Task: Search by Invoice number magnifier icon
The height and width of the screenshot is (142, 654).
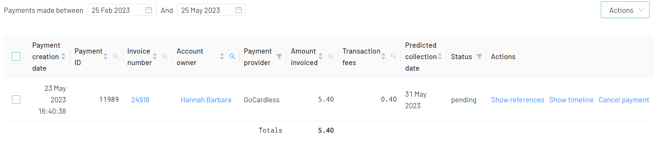Action: [x=165, y=56]
